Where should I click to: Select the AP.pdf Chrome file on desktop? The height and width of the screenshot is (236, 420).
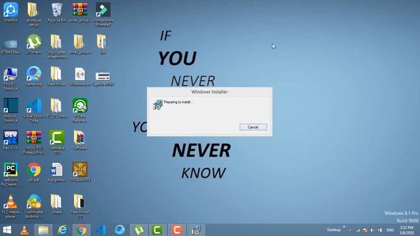coord(33,172)
